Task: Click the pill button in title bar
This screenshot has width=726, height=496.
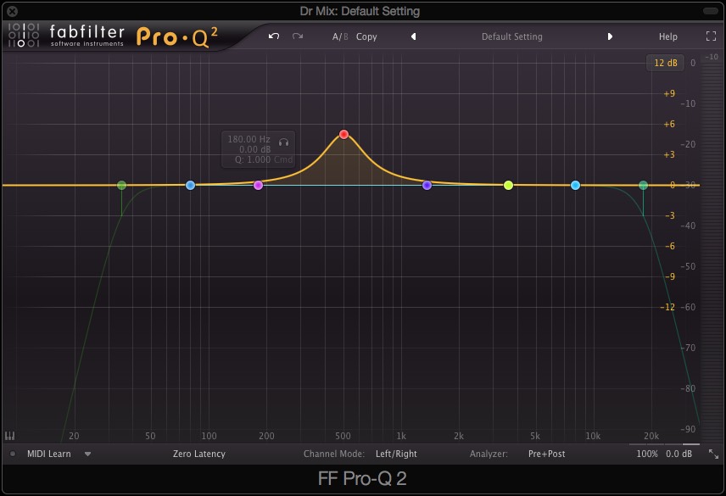Action: pyautogui.click(x=710, y=11)
